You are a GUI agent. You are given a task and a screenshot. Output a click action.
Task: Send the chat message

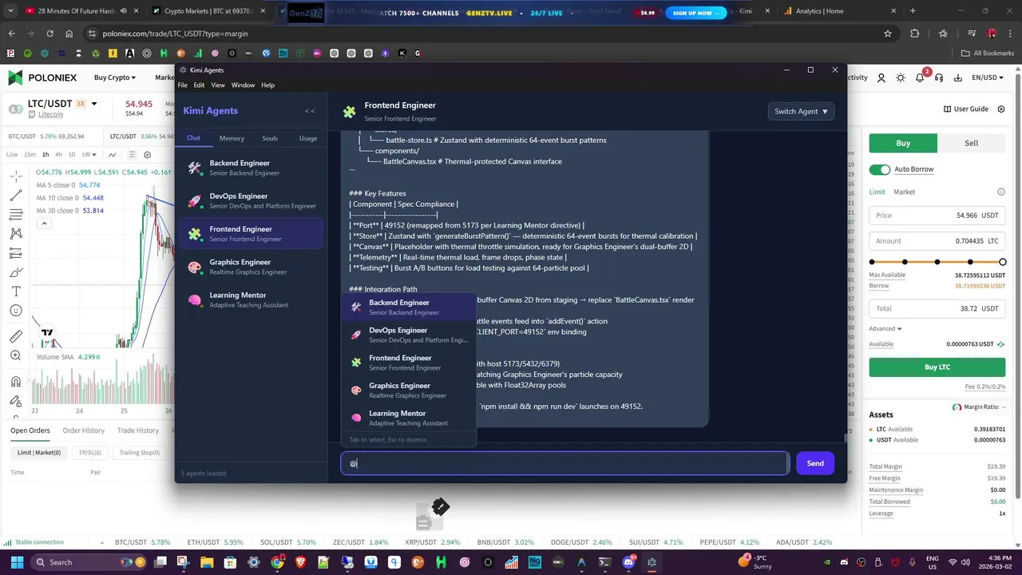coord(815,463)
